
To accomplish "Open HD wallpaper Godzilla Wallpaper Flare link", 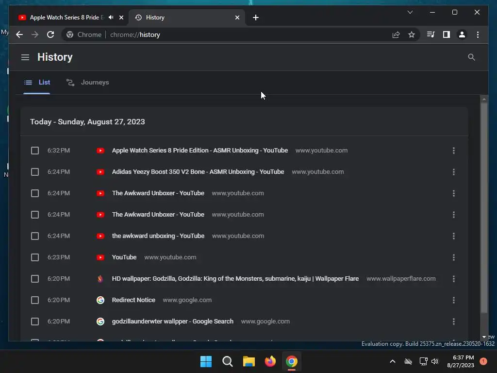I will [x=235, y=279].
